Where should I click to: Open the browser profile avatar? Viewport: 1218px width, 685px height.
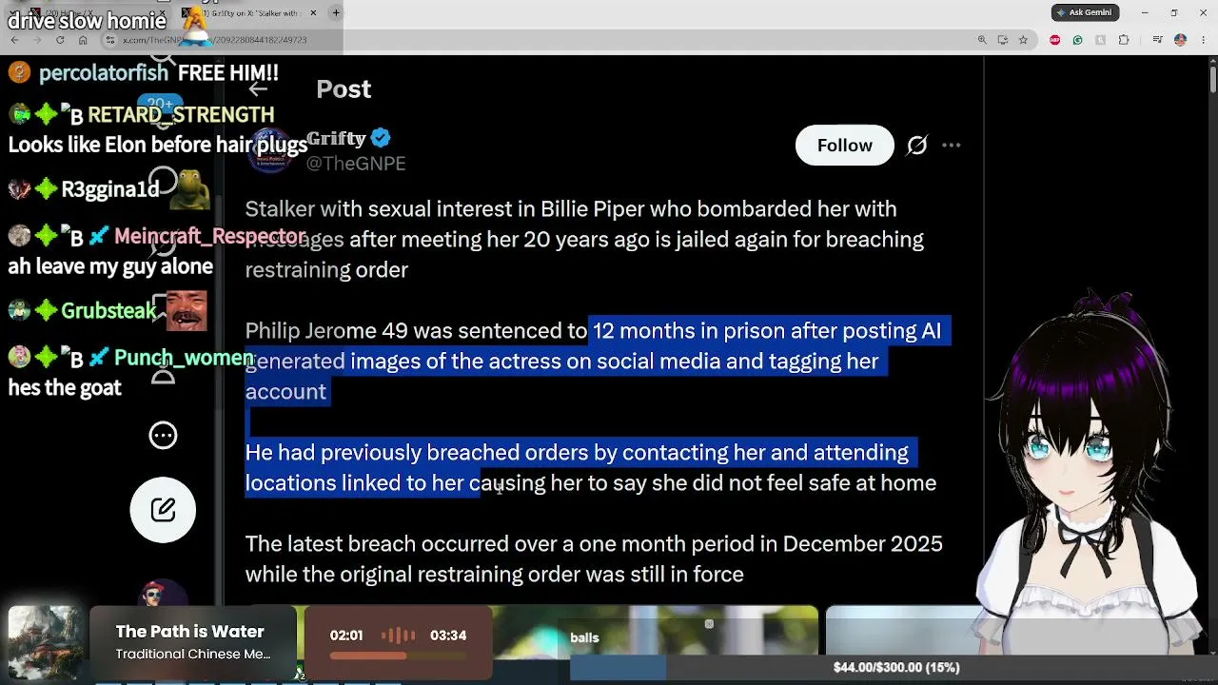point(1180,40)
